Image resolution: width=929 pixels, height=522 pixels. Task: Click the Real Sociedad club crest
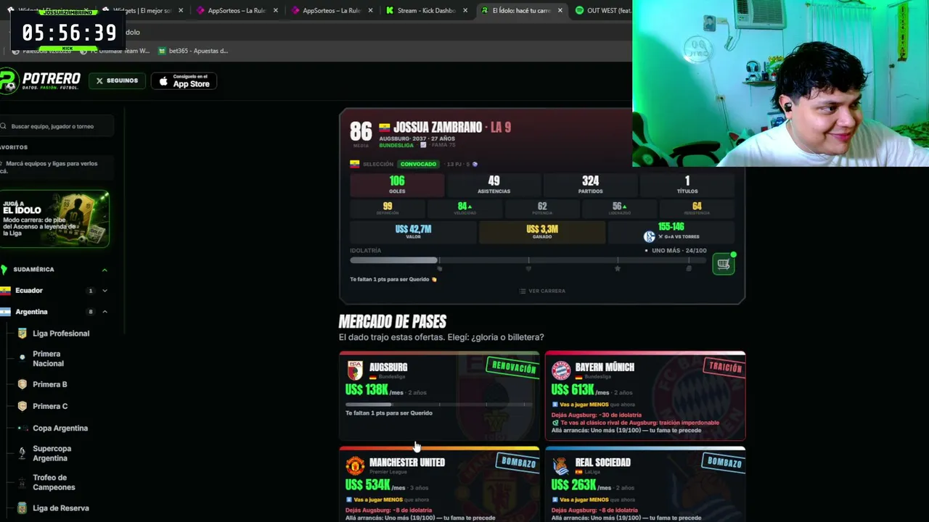(561, 465)
